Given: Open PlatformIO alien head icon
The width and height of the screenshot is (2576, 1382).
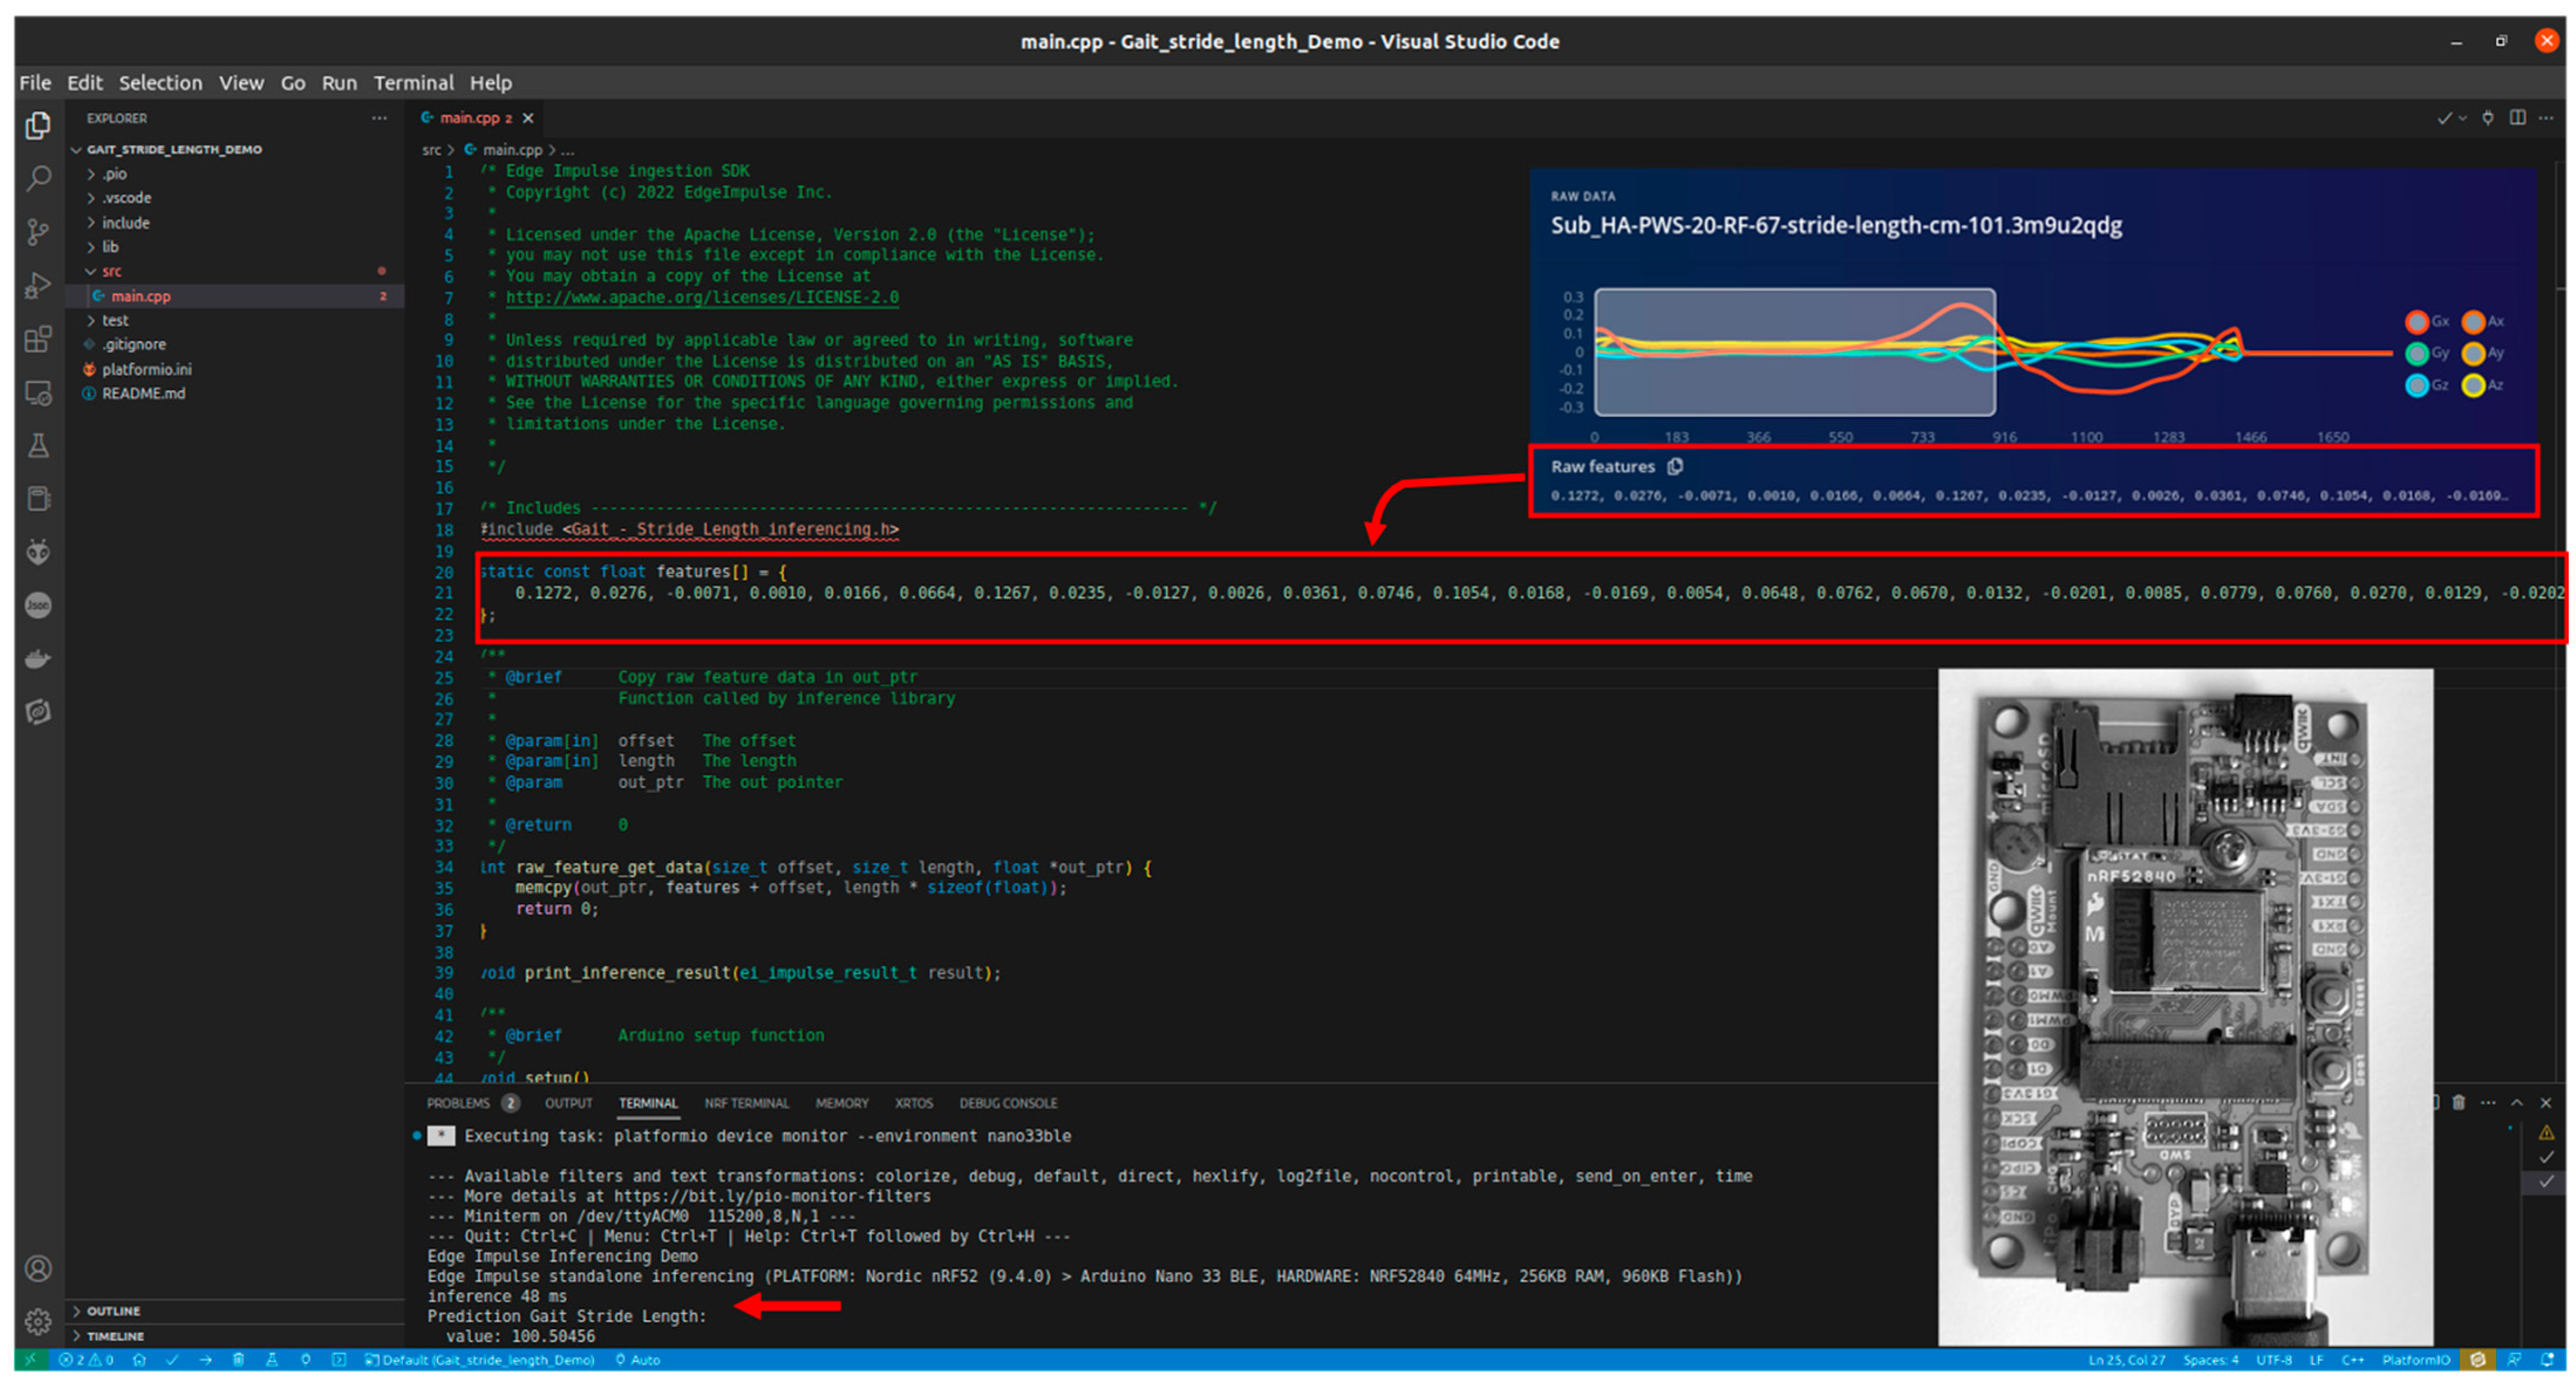Looking at the screenshot, I should pos(38,552).
